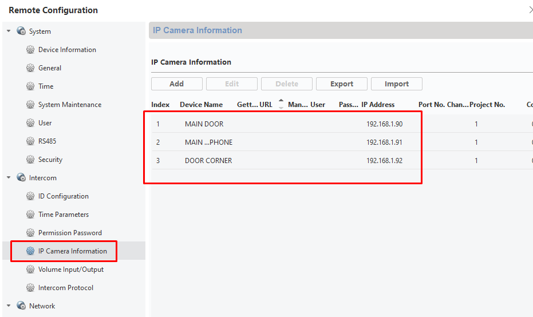Click the Port No. column header

[432, 105]
